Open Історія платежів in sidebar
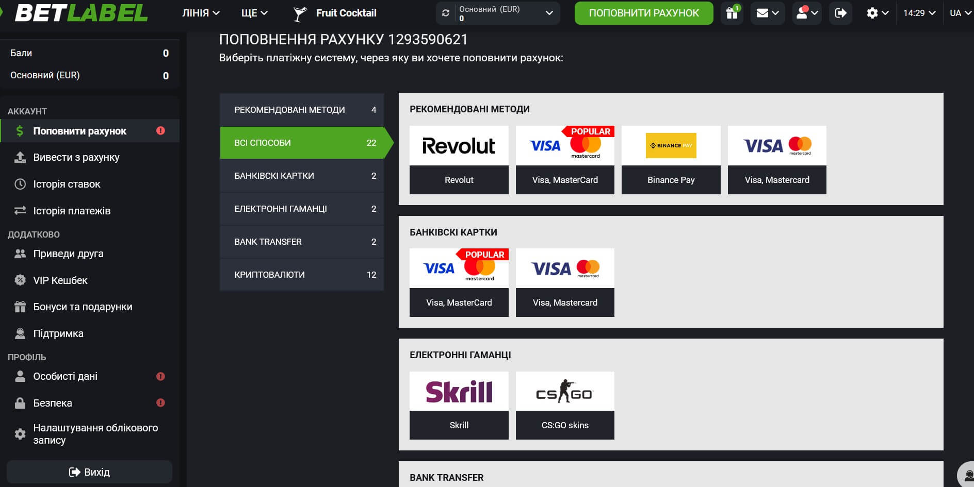This screenshot has width=974, height=487. (x=89, y=210)
